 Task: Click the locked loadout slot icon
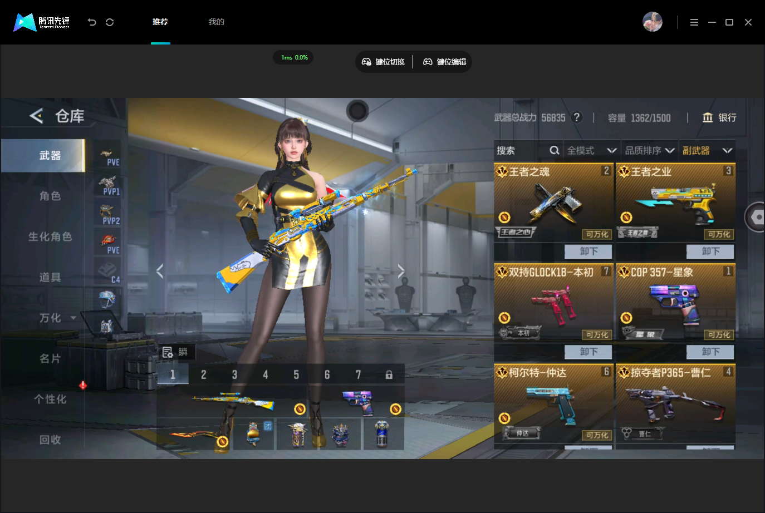[389, 374]
